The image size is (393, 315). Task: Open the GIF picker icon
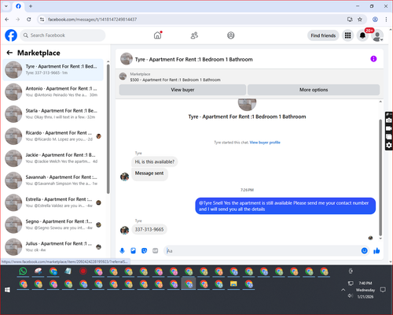coord(156,250)
